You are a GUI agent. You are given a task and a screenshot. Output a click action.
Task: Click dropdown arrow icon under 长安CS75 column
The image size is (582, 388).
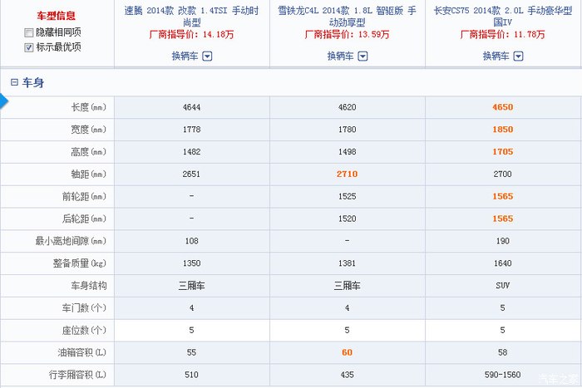coord(518,56)
